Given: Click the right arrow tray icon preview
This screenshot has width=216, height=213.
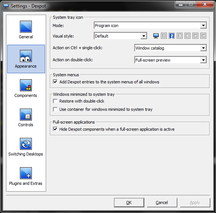Looking at the screenshot, I should [203, 36].
